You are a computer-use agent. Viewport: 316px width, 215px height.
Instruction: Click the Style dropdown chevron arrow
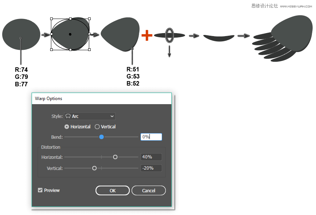(112, 116)
